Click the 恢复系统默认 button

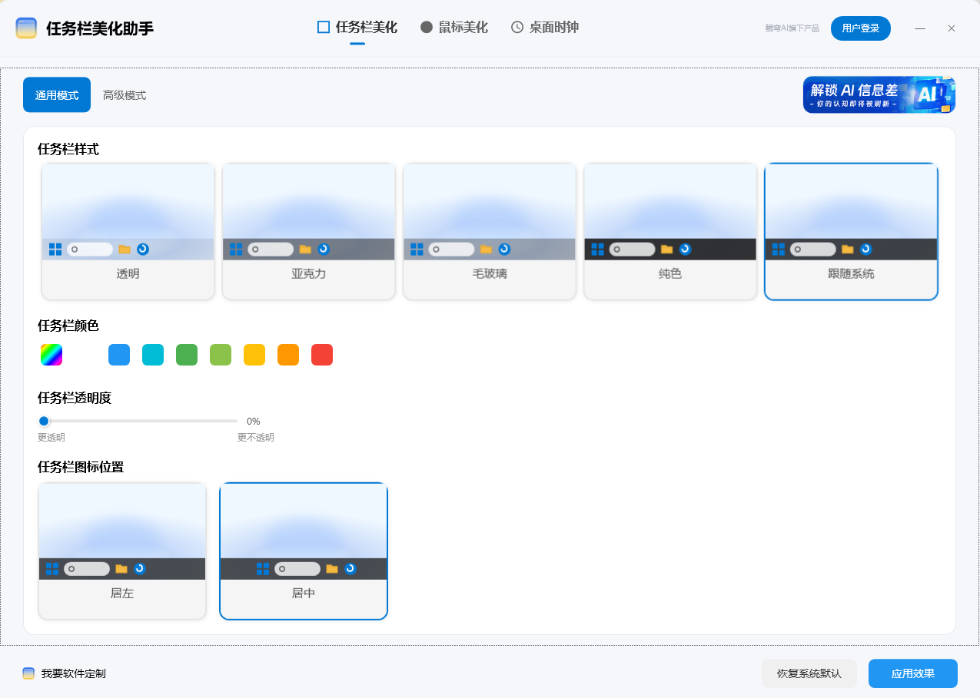tap(809, 673)
